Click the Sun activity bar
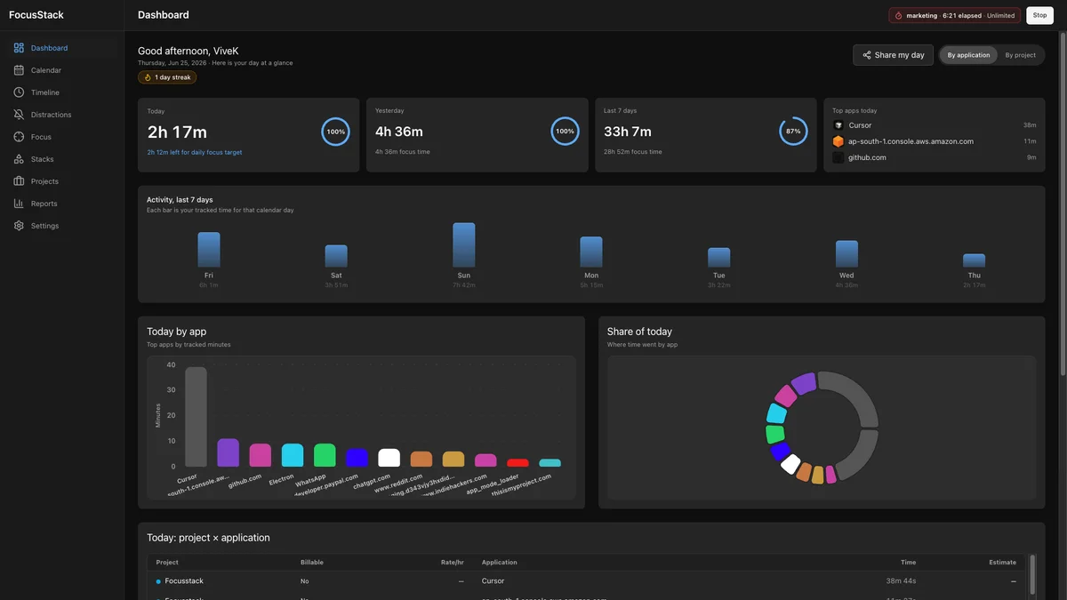1067x600 pixels. [464, 245]
